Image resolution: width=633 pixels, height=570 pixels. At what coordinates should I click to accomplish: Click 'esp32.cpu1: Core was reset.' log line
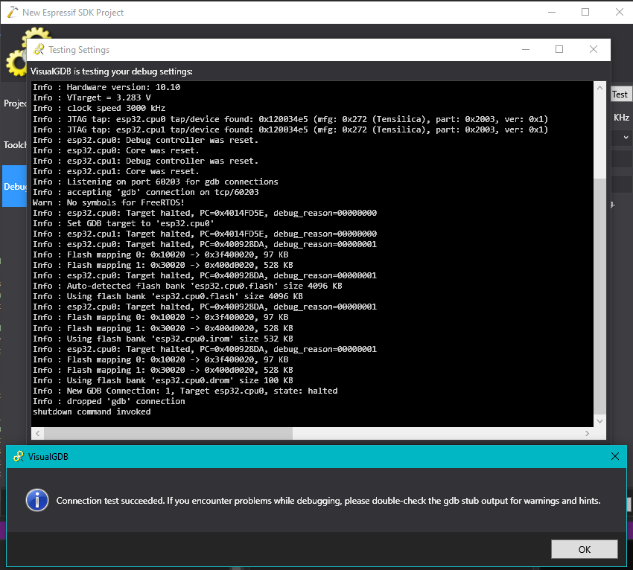tap(116, 171)
